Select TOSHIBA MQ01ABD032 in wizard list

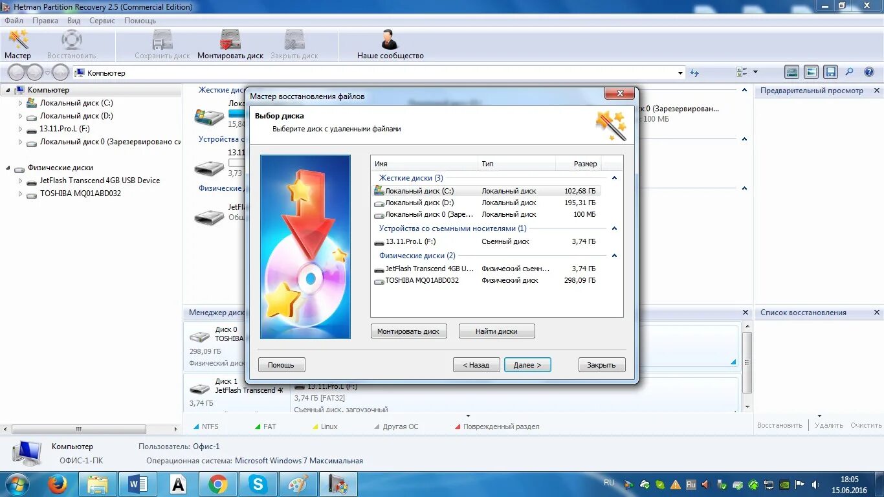point(487,280)
